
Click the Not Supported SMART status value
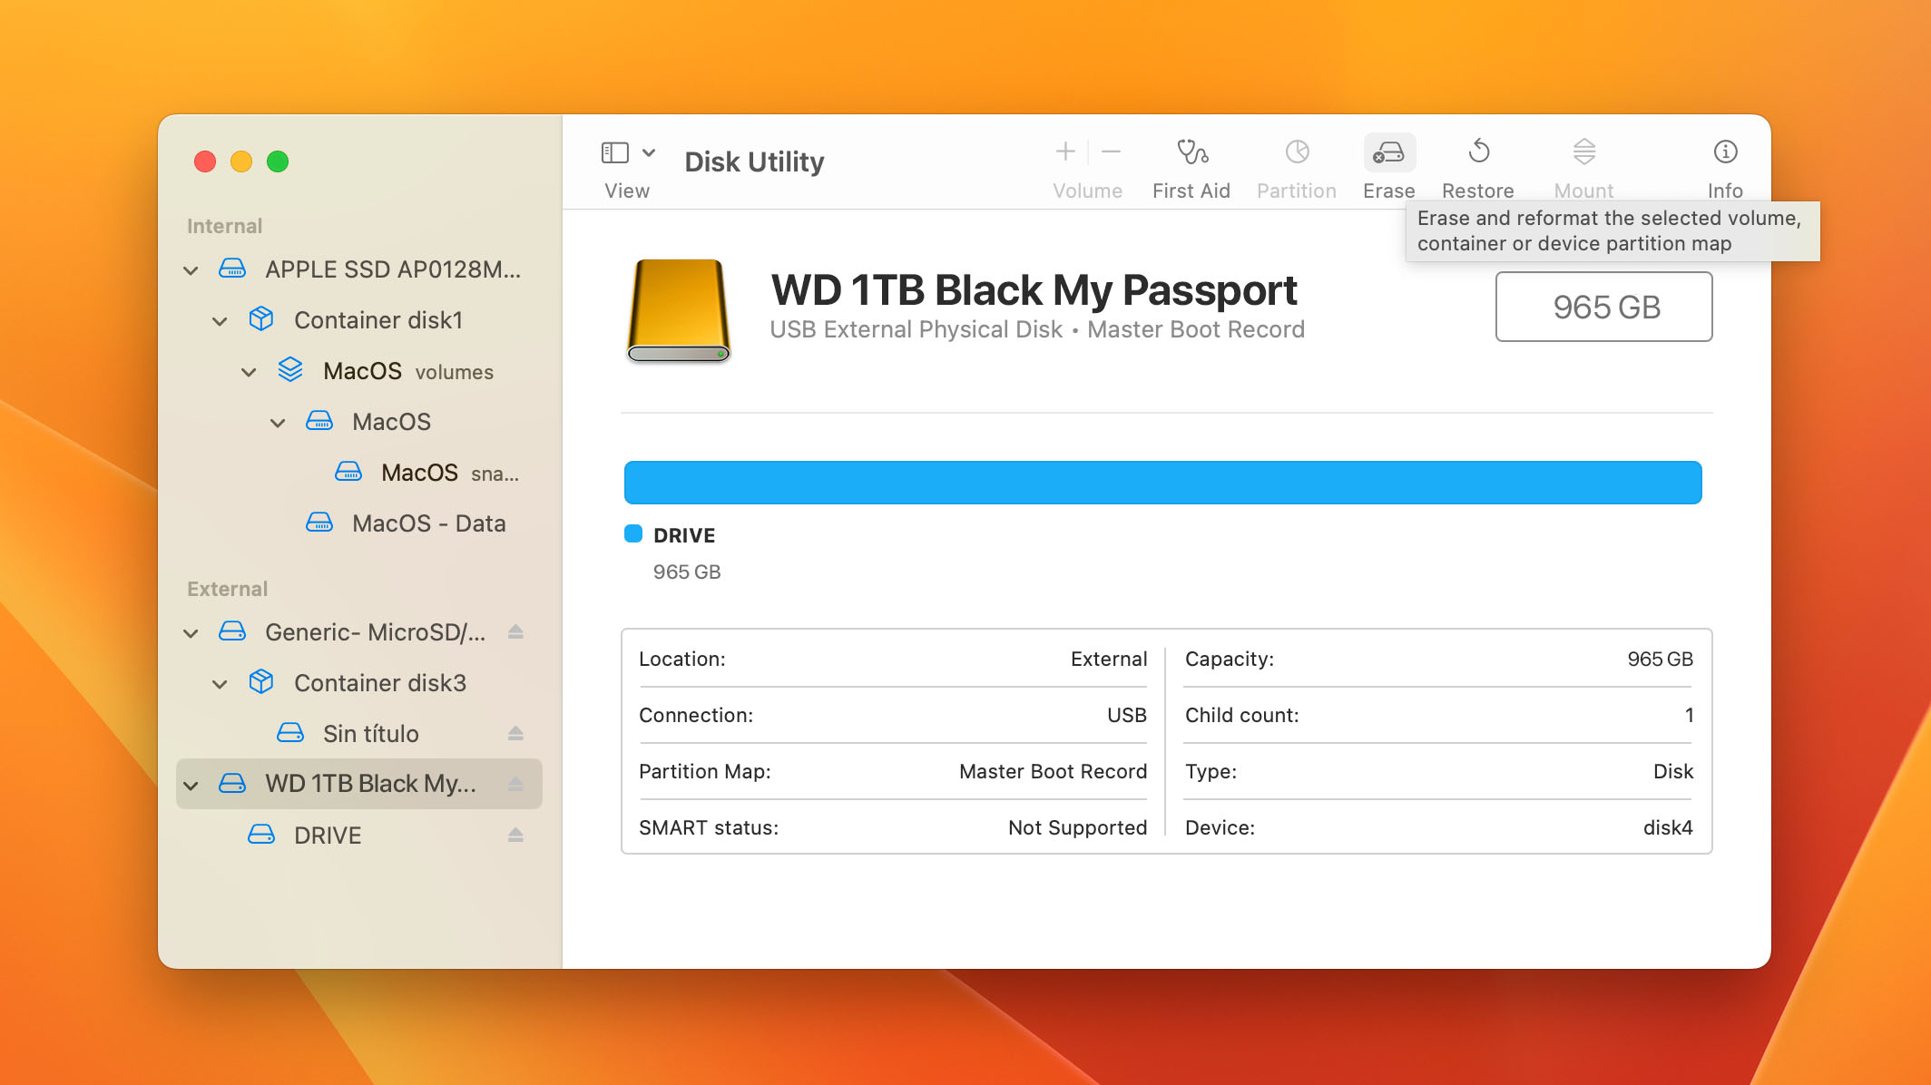click(x=1077, y=827)
